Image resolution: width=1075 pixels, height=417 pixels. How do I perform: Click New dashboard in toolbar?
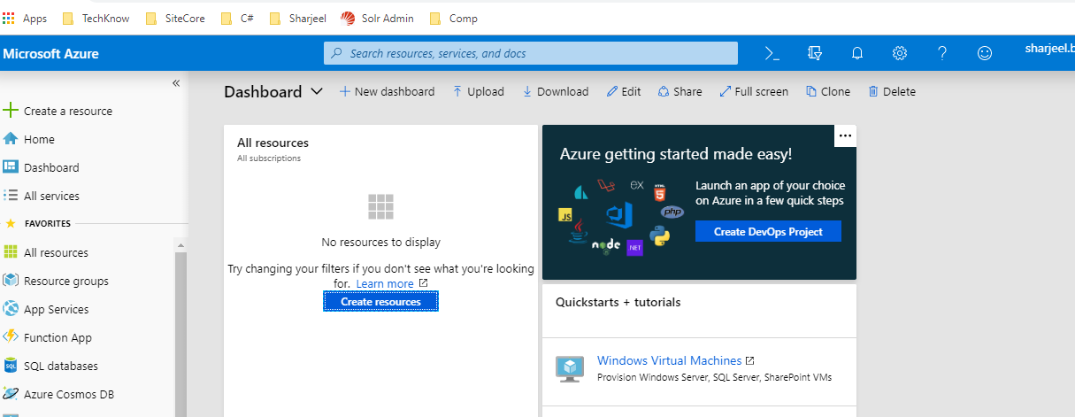[388, 91]
